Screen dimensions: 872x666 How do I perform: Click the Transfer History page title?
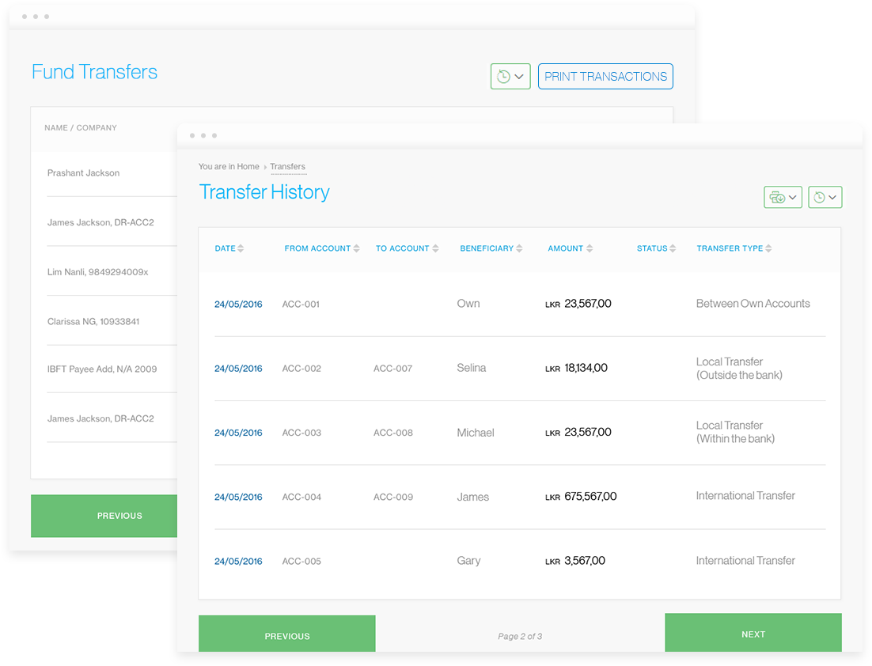264,191
